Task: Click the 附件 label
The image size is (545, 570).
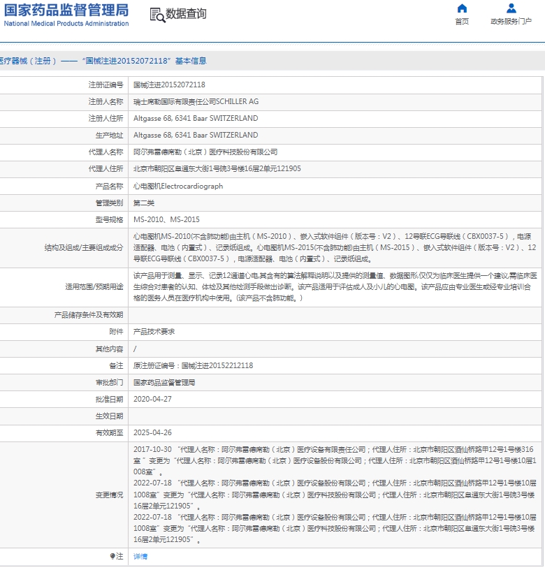Action: (x=117, y=332)
